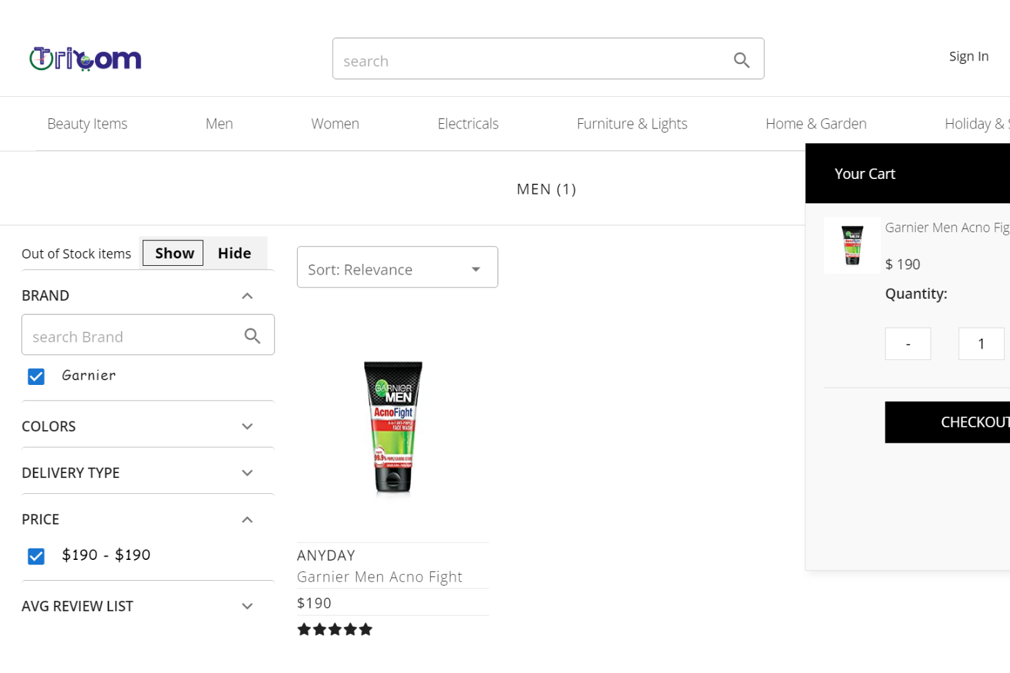
Task: Open the Men category
Action: click(220, 124)
